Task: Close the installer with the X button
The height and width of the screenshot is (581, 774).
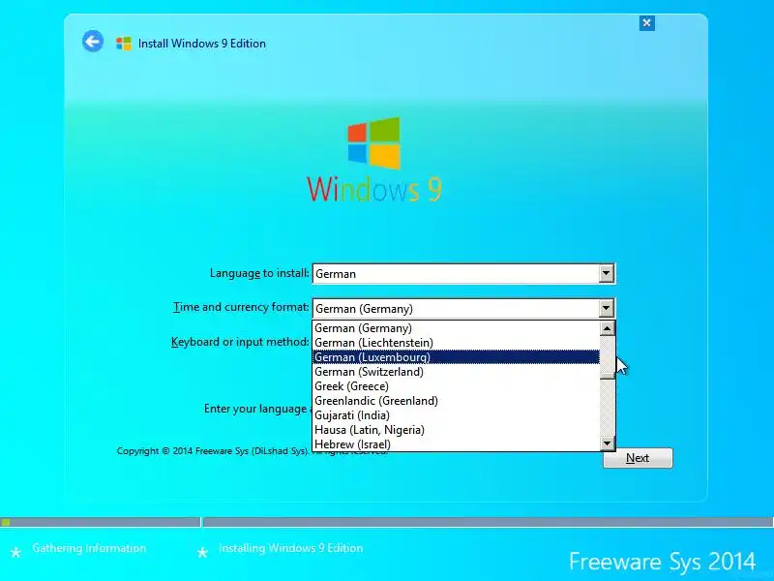Action: click(x=646, y=22)
